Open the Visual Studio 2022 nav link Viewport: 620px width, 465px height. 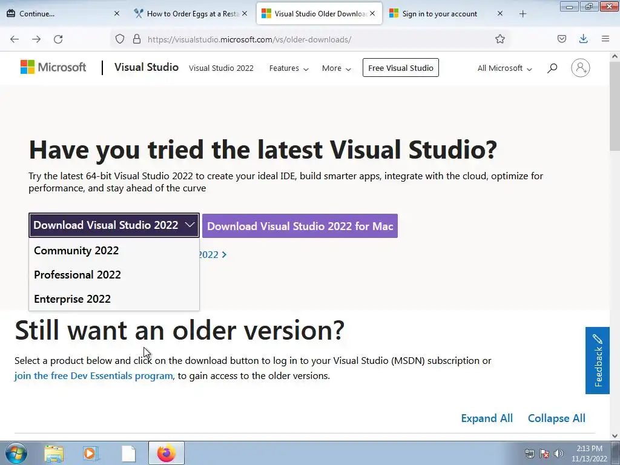(221, 68)
